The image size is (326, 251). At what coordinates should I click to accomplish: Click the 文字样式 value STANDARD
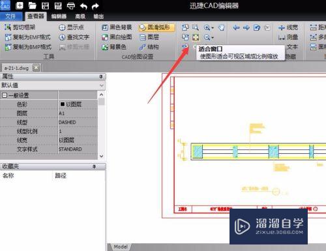(x=78, y=149)
